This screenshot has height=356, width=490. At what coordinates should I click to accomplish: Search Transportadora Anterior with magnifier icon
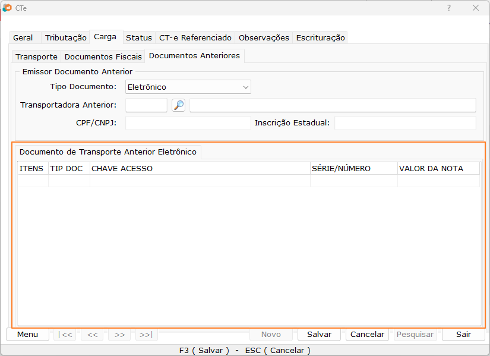tap(178, 105)
